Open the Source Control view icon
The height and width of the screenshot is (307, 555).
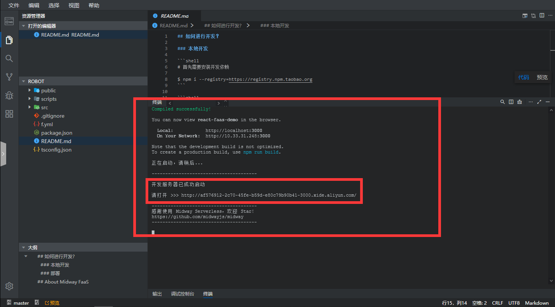tap(9, 77)
